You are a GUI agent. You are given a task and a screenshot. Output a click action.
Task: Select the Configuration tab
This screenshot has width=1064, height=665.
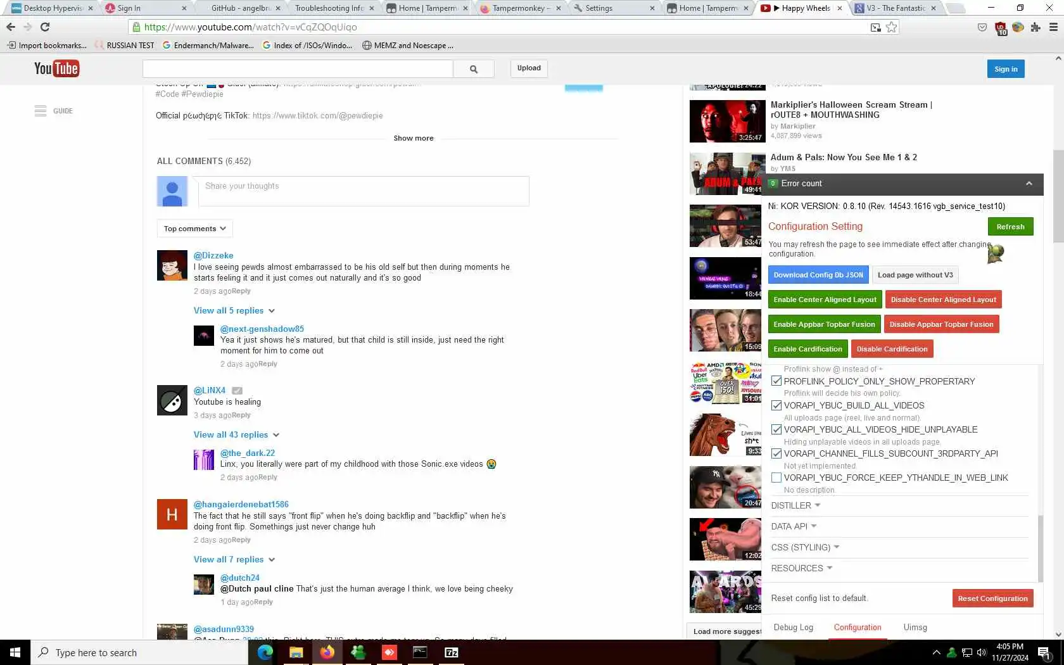coord(858,628)
